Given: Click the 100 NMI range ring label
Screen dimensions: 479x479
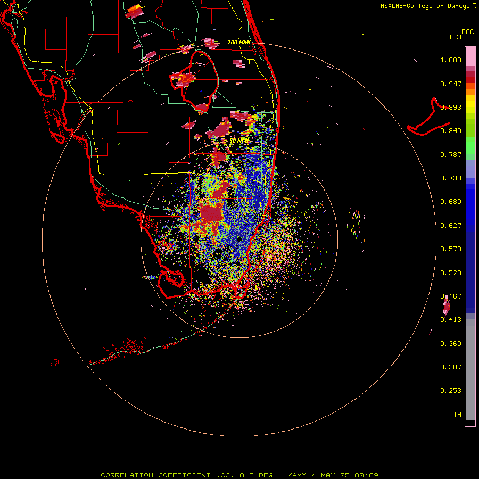Looking at the screenshot, I should (239, 42).
